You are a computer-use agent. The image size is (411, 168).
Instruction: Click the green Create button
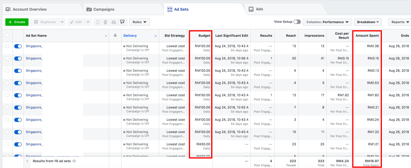point(17,22)
